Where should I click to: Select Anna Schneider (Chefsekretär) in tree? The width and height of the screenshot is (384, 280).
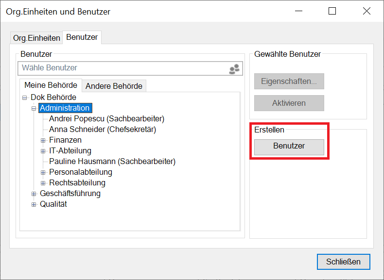coord(103,129)
